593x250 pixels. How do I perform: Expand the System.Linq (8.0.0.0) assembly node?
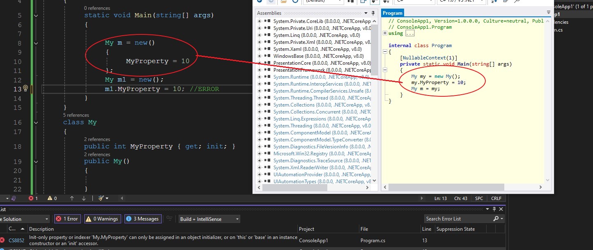click(259, 35)
